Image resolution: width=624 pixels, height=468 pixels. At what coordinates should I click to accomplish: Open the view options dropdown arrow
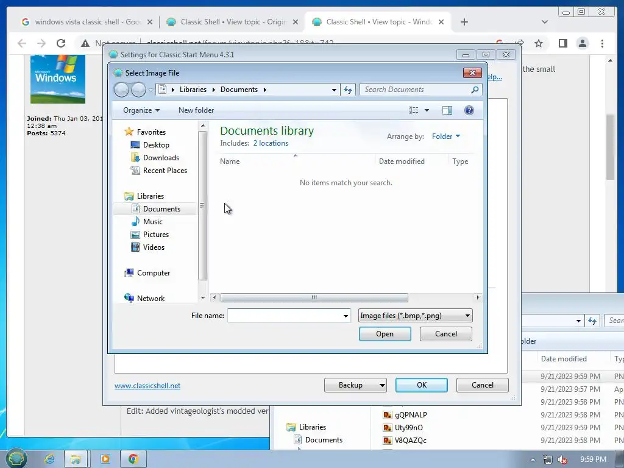pyautogui.click(x=427, y=110)
